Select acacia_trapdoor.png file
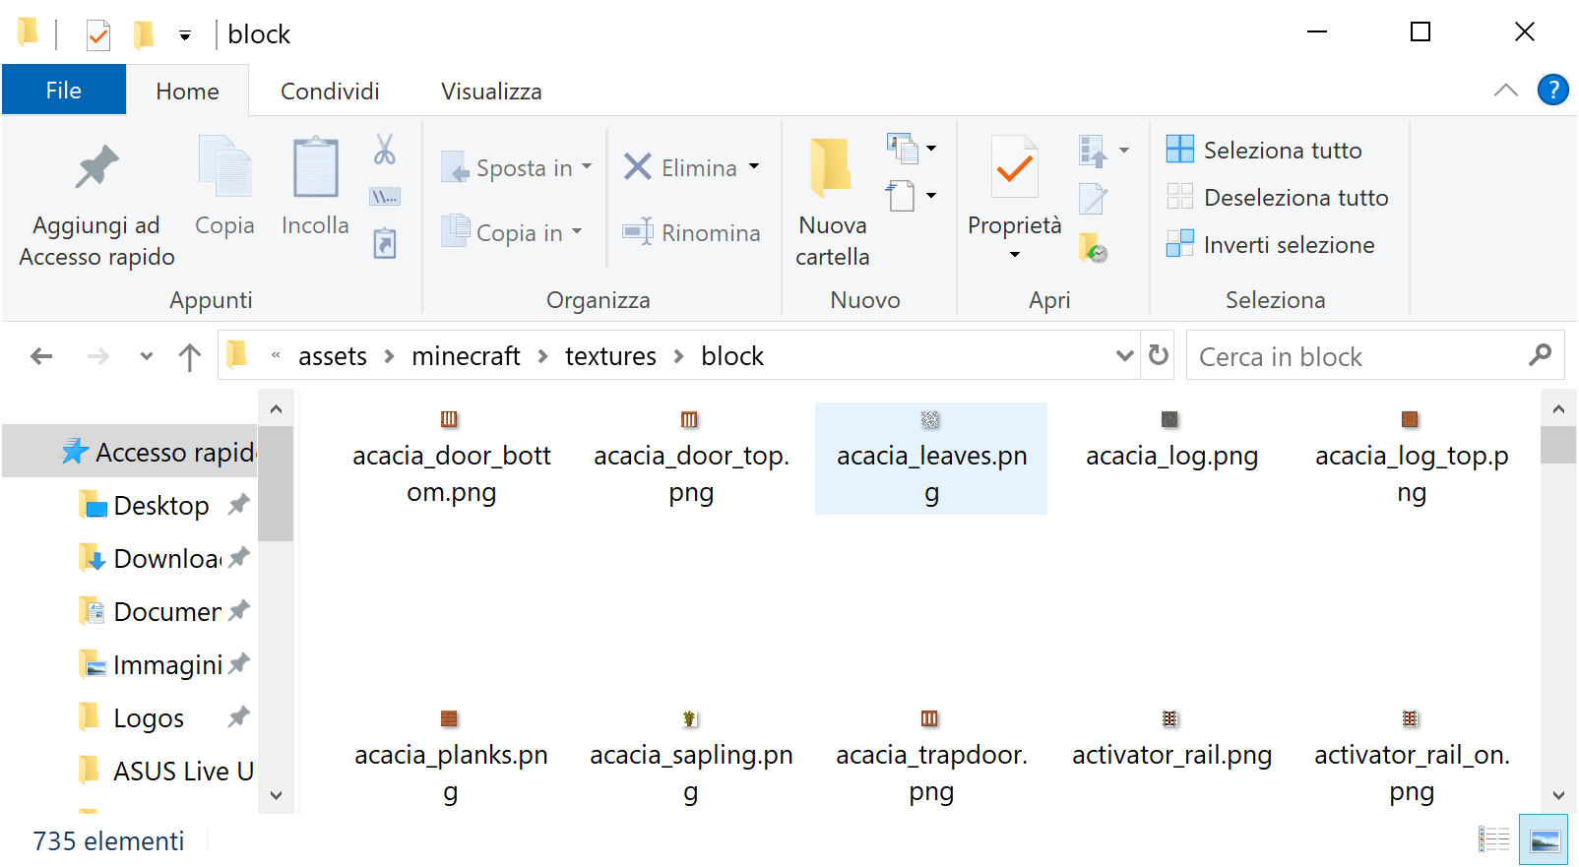This screenshot has width=1579, height=867. tap(931, 758)
